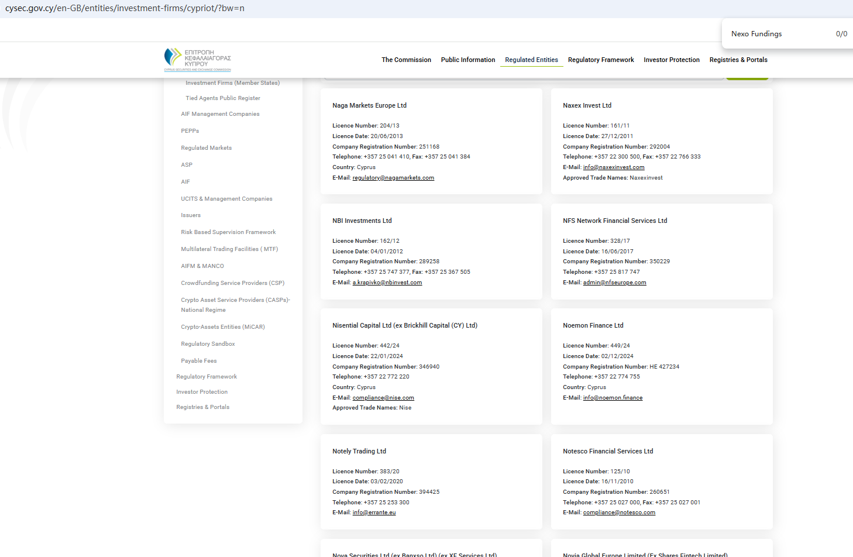Open the Public Information menu
Viewport: 853px width, 557px height.
pyautogui.click(x=467, y=60)
